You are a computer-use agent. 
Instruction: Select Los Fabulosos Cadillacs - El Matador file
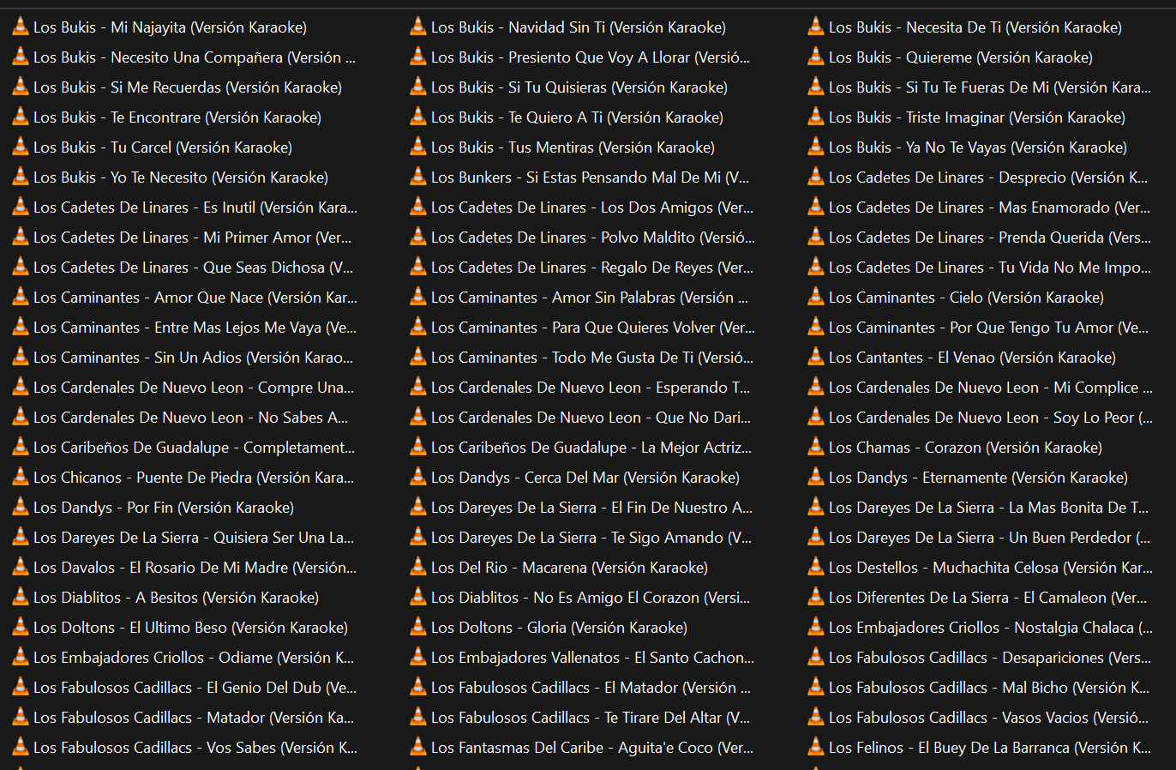(x=591, y=688)
